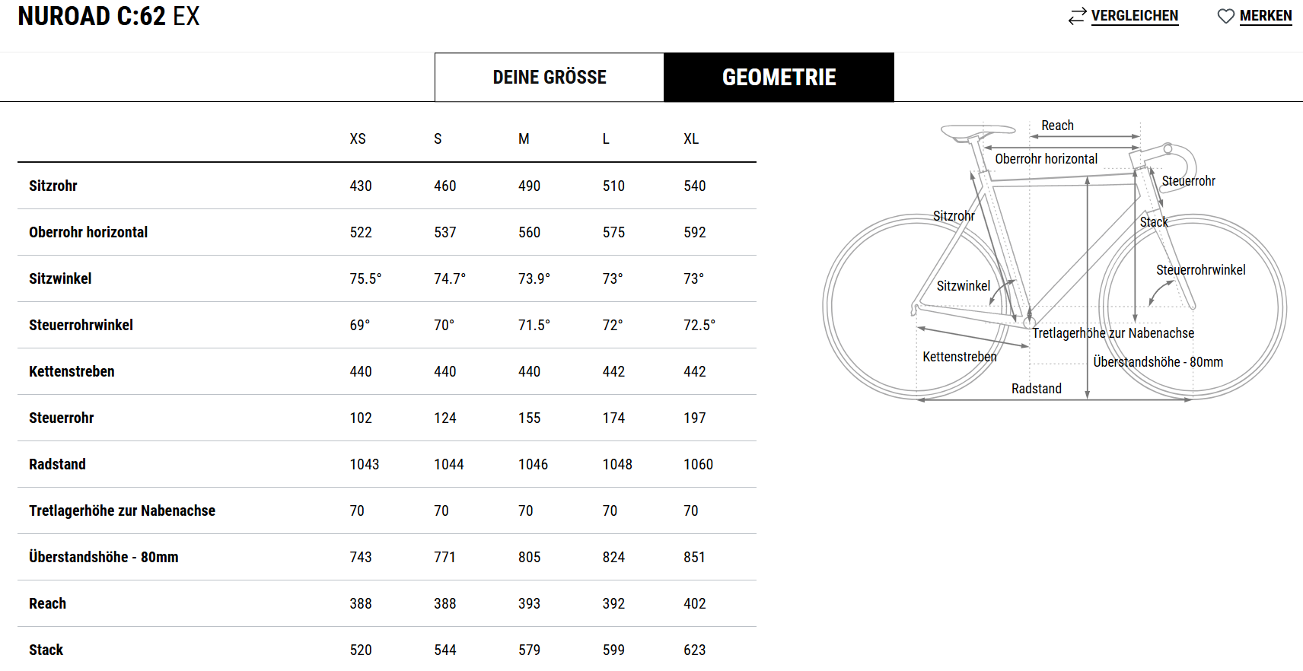The height and width of the screenshot is (671, 1303).
Task: Open the VERGLEICHEN compare link
Action: pos(1134,16)
